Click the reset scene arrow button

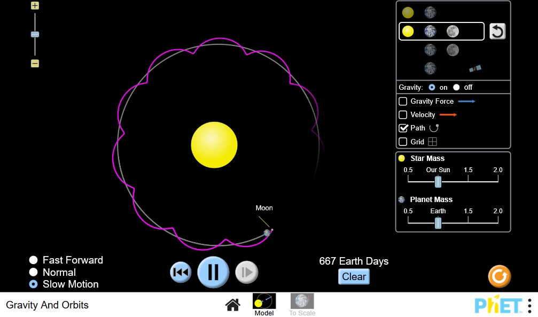point(497,31)
